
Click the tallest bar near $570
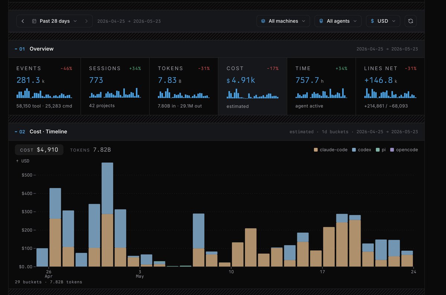tap(107, 214)
